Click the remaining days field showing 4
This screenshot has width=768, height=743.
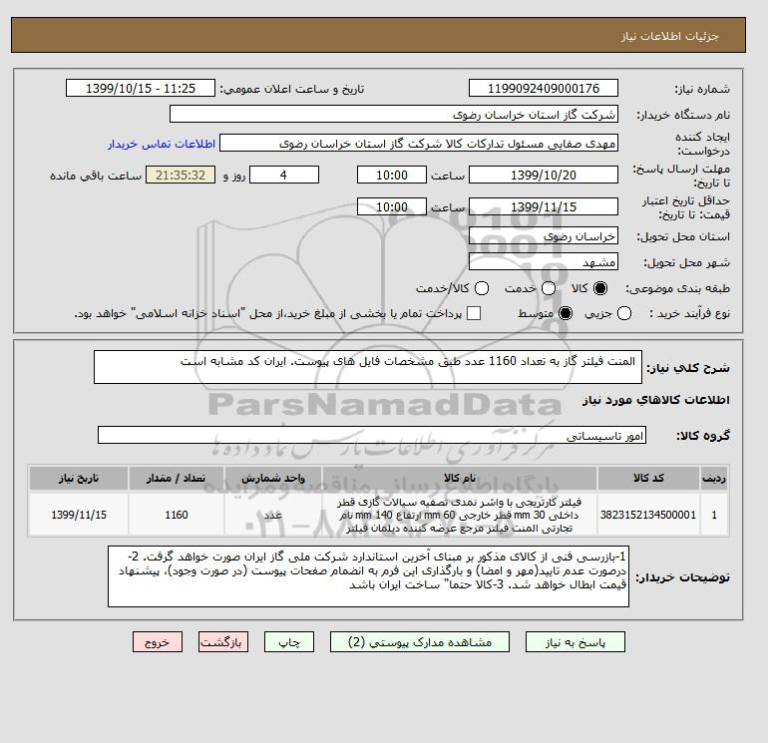(x=284, y=175)
